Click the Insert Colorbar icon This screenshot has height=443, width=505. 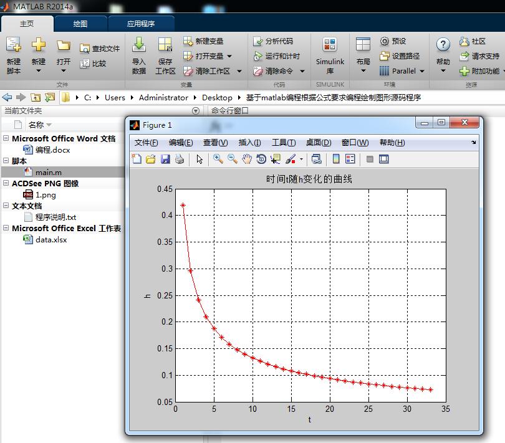tap(336, 159)
